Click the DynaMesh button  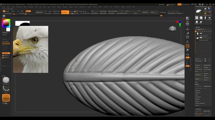click(65, 12)
